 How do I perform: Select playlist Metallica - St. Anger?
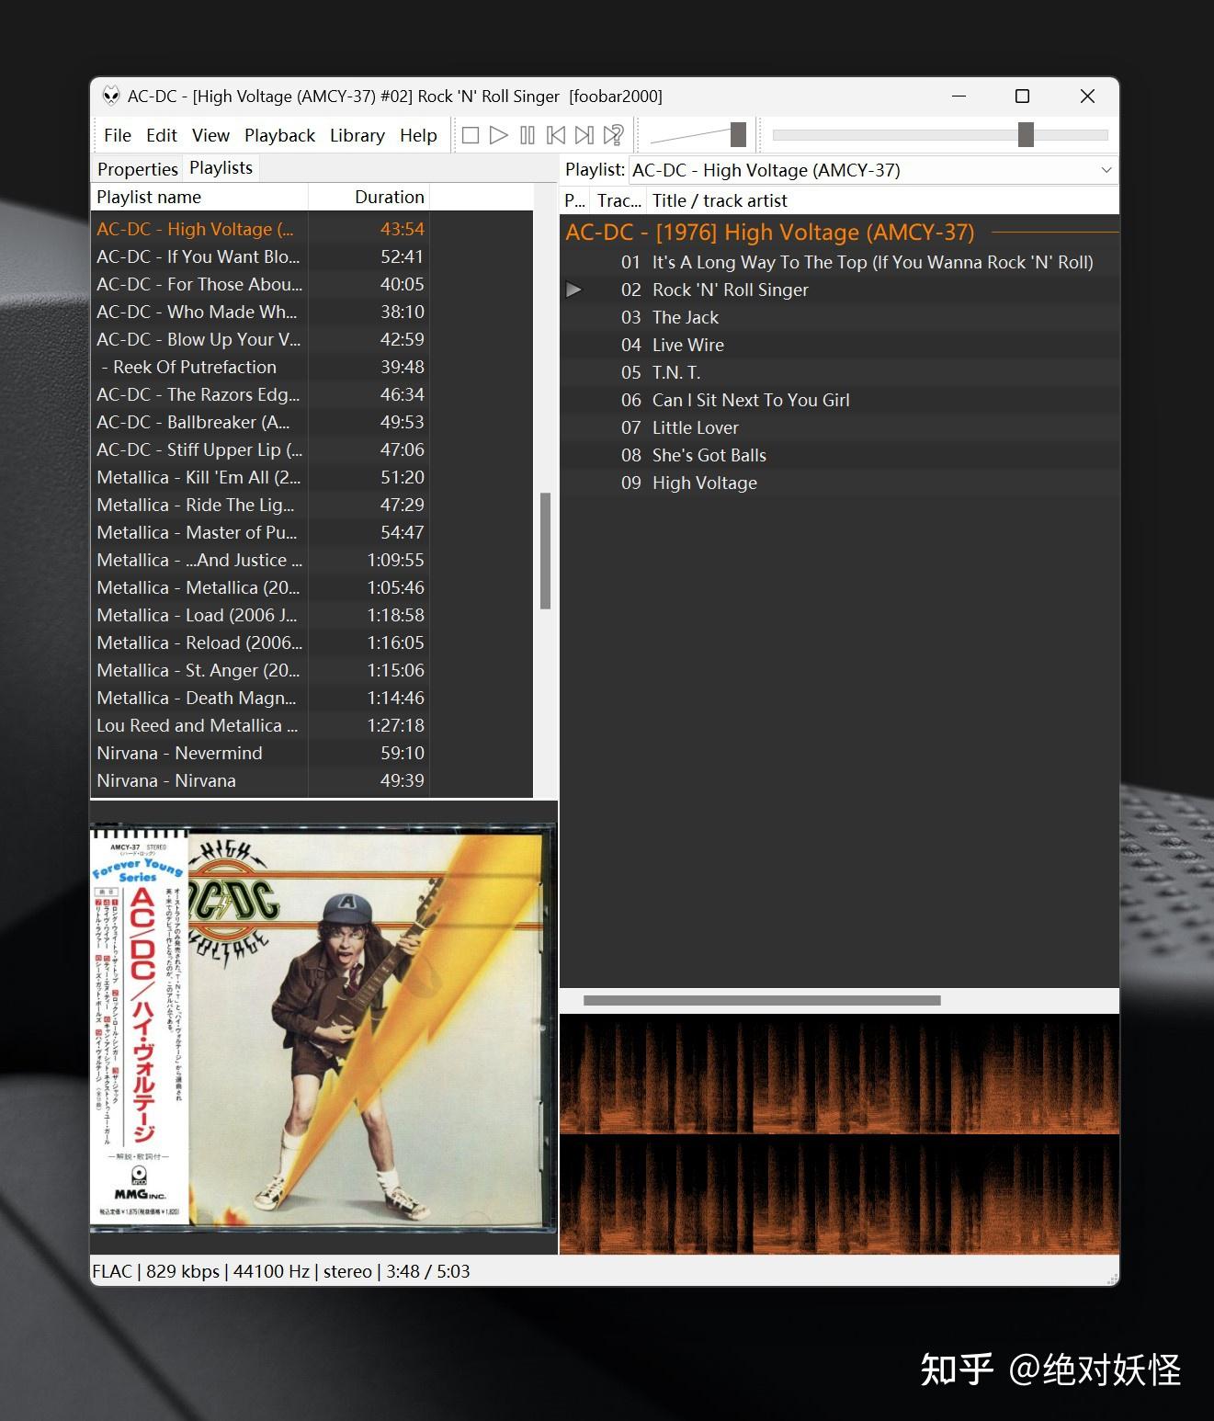[x=312, y=670]
